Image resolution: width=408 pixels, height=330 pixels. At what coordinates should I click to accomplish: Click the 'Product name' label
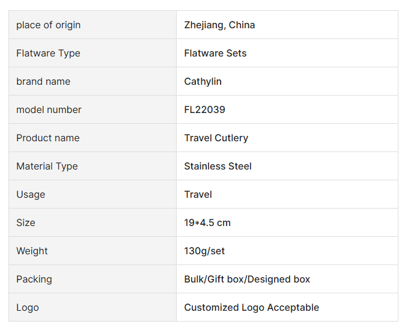(47, 138)
